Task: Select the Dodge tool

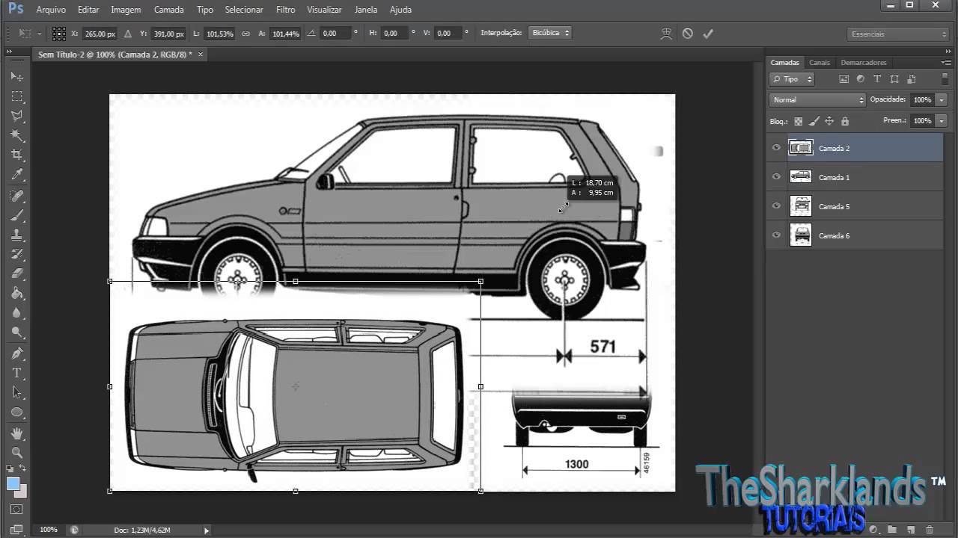Action: (16, 333)
